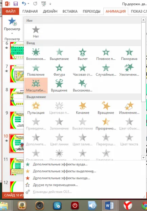Switch to the ДИЗАЙН ribbon tab
Viewport: 147px width, 211px height.
(x=50, y=11)
